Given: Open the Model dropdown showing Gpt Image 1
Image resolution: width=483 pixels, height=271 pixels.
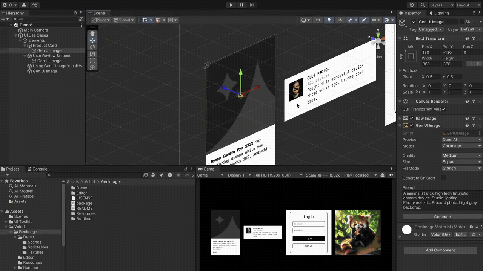Looking at the screenshot, I should (x=461, y=146).
